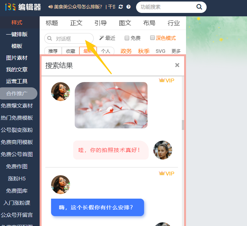The height and width of the screenshot is (226, 247).
Task: Enable the 深色模式 checkbox
Action: pyautogui.click(x=152, y=38)
